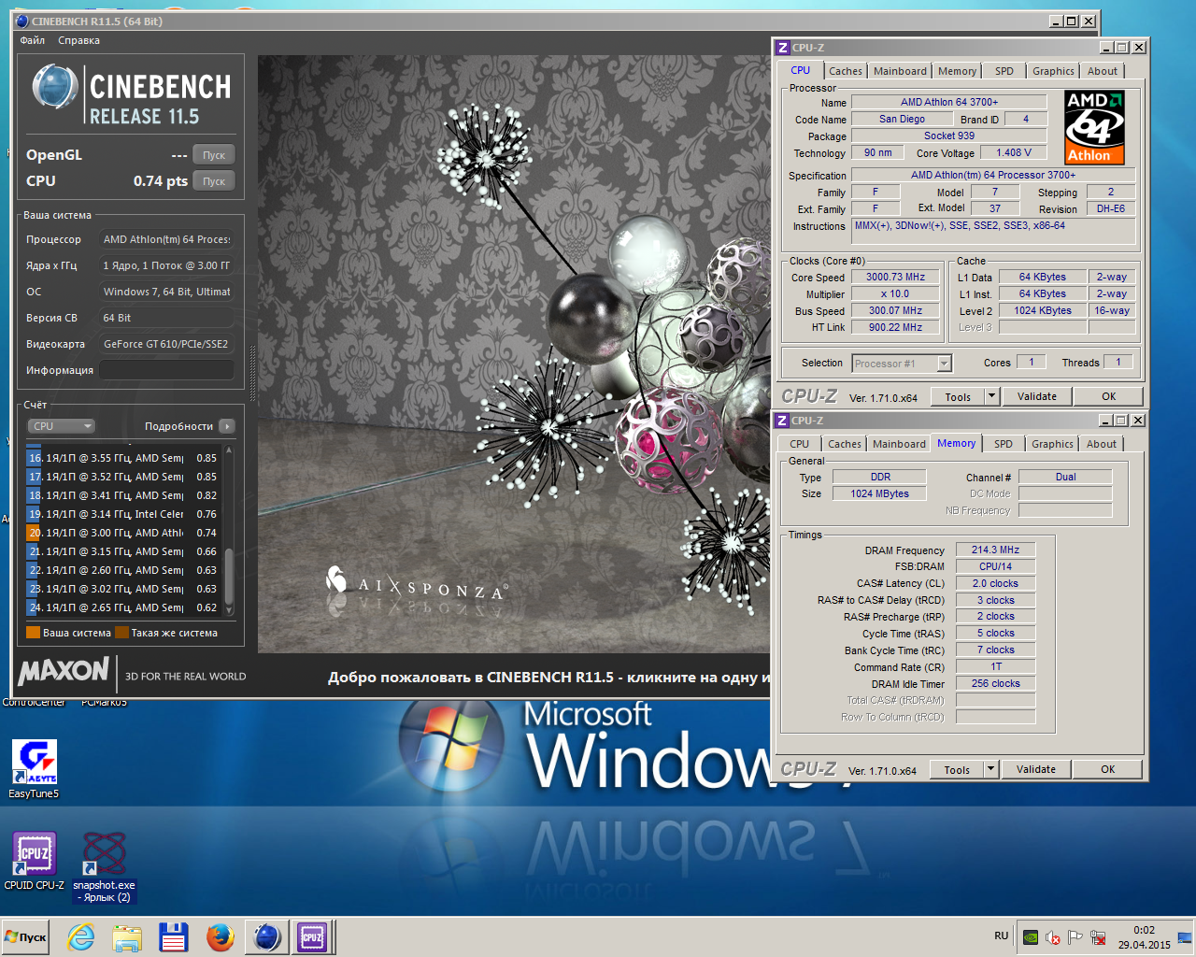Click the upper CPU-Z title bar icon

(x=783, y=47)
